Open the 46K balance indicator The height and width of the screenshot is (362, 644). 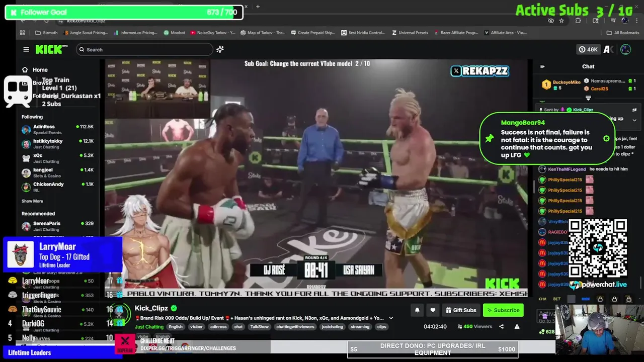pyautogui.click(x=588, y=49)
